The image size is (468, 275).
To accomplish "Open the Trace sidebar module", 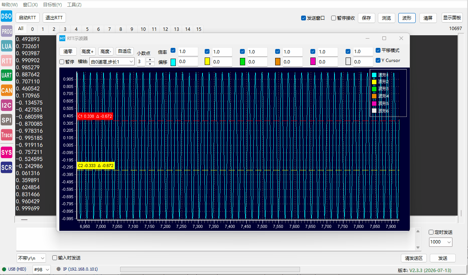I will tap(7, 135).
